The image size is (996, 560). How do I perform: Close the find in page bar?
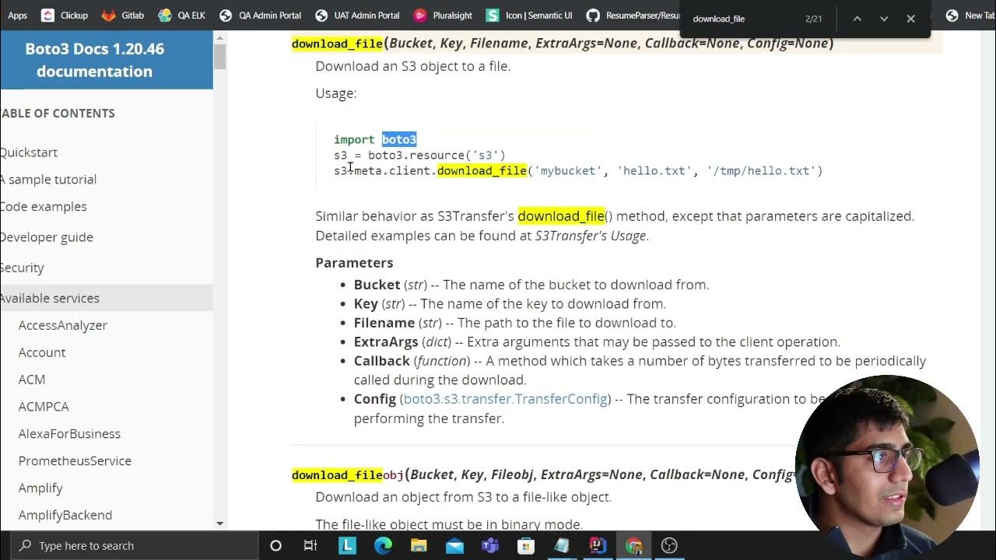(910, 19)
